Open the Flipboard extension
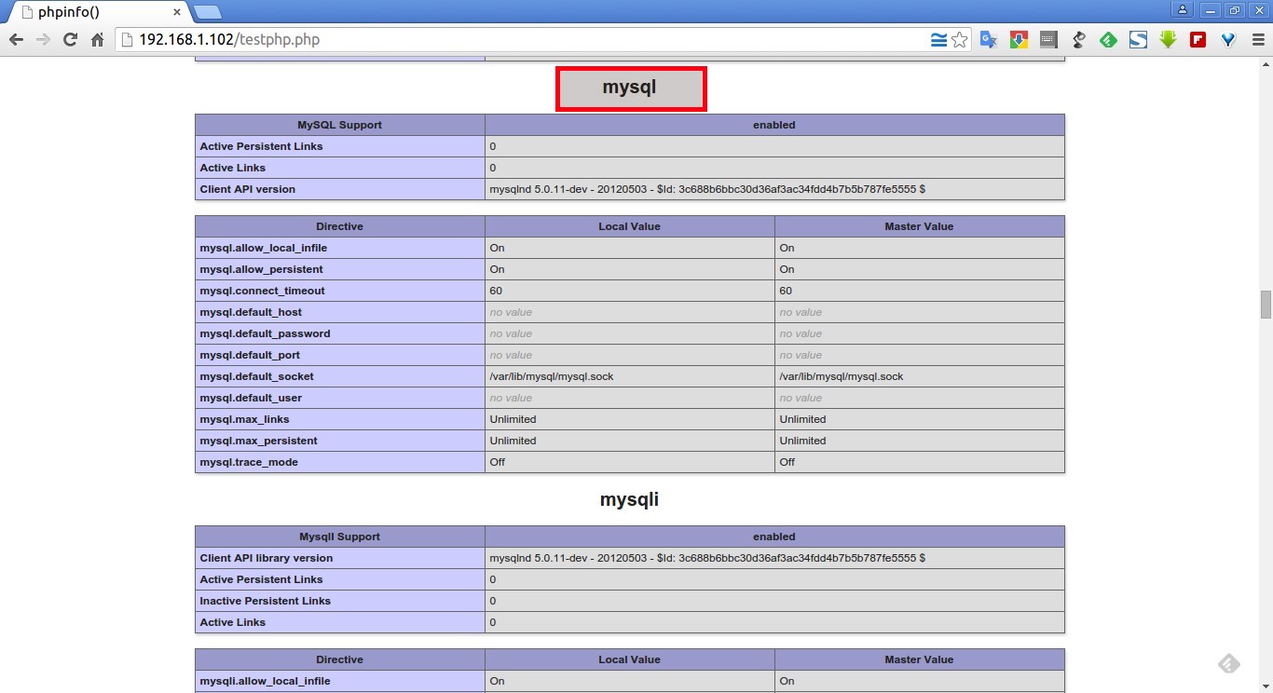 tap(1198, 39)
